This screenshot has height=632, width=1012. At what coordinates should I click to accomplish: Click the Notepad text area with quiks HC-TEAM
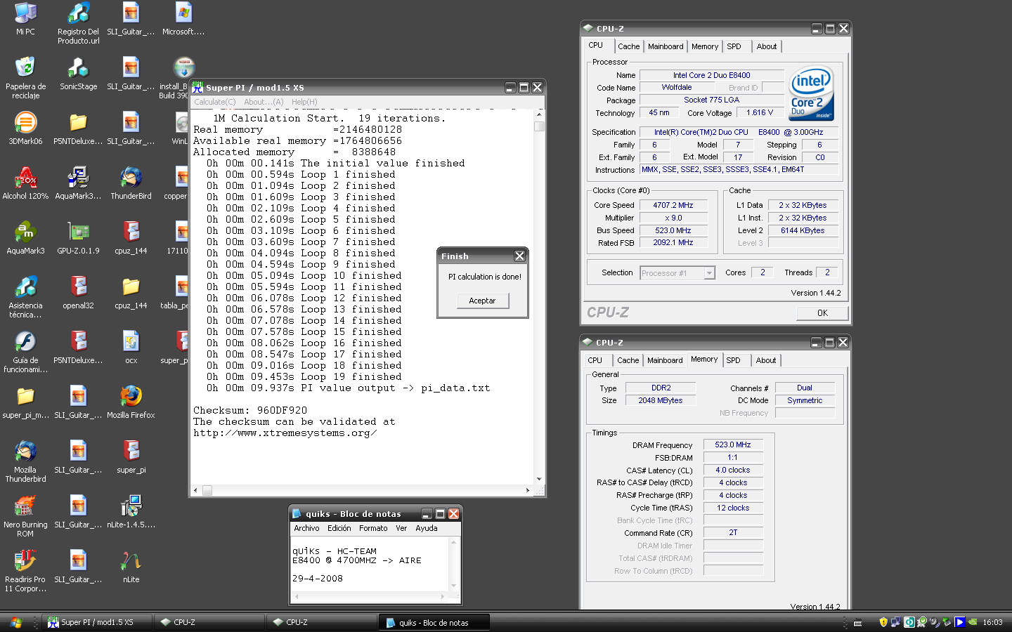(370, 565)
